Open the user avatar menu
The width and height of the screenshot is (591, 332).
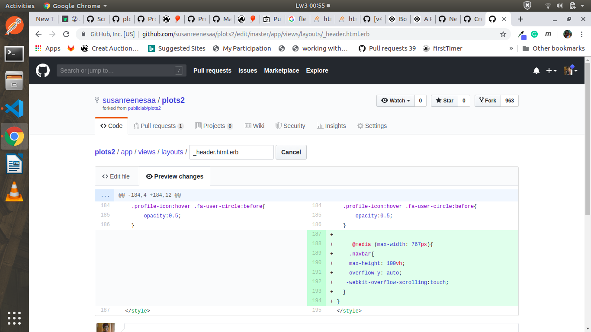[570, 70]
